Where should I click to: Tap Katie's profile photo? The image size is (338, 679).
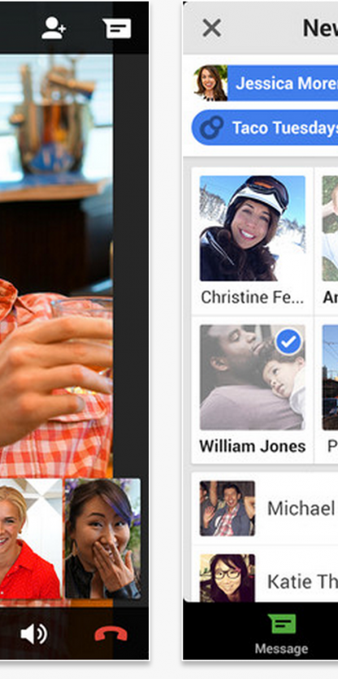click(x=227, y=578)
